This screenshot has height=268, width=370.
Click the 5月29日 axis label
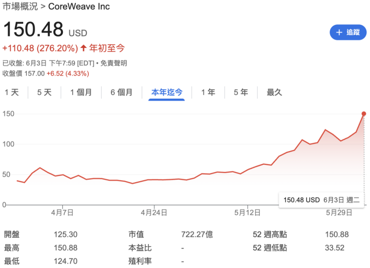[339, 213]
